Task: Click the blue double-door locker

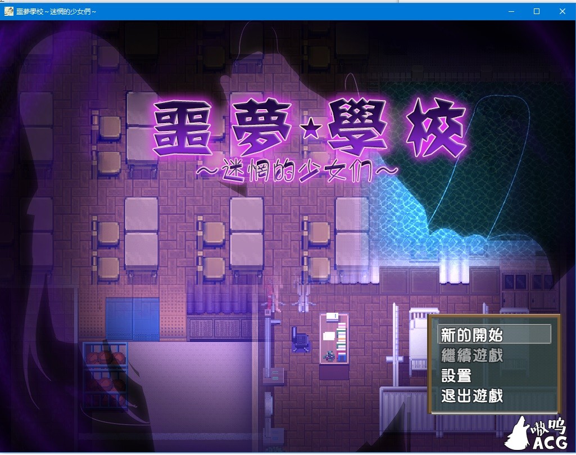Action: point(133,318)
